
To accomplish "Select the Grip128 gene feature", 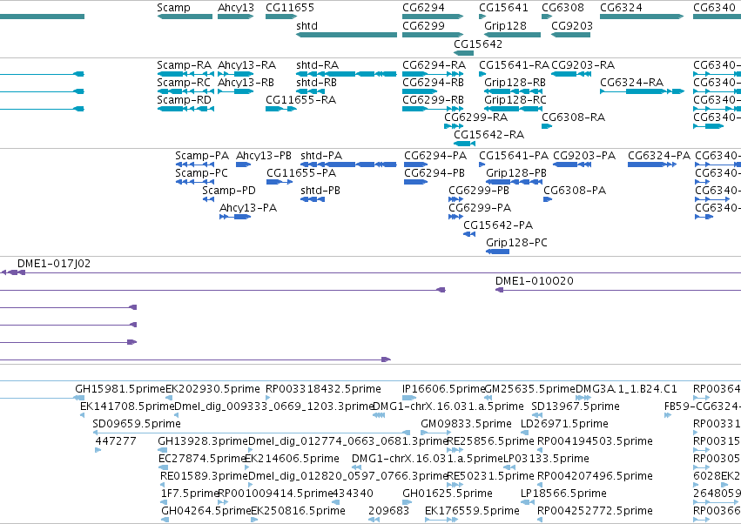I will pyautogui.click(x=512, y=35).
